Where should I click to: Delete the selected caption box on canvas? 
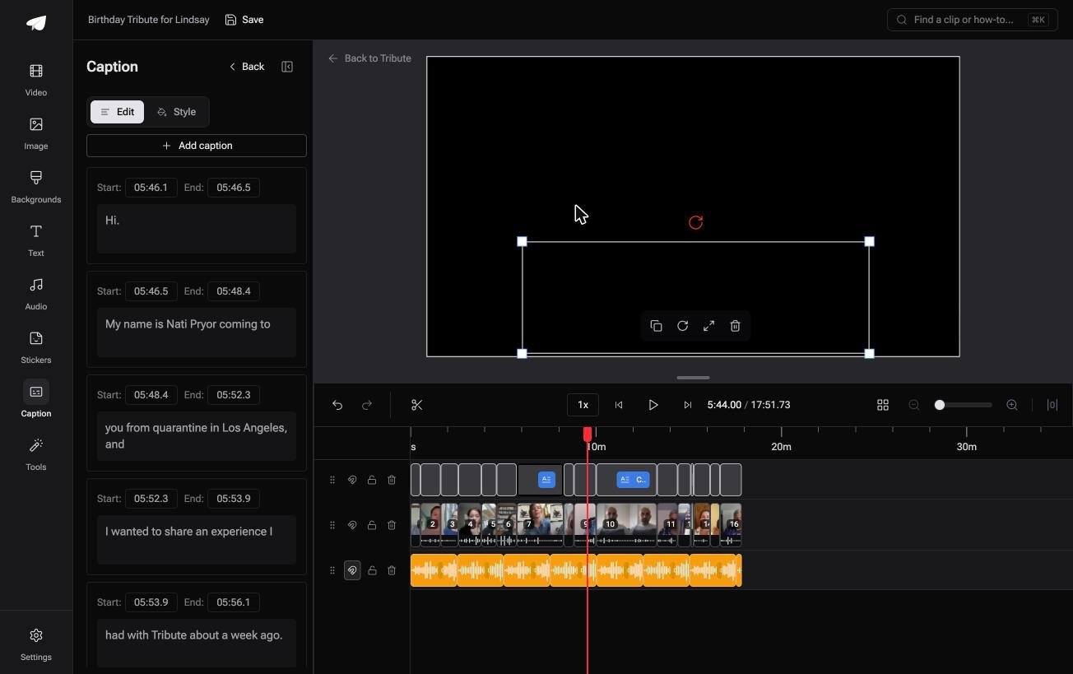point(735,326)
